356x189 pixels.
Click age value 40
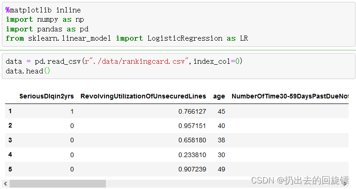tap(221, 126)
